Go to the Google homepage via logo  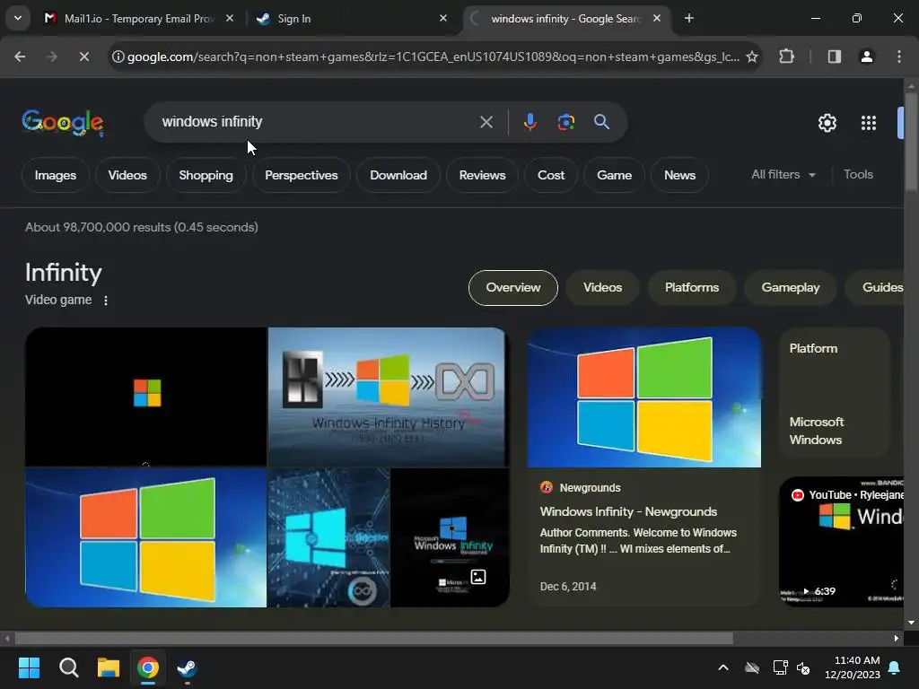click(x=63, y=122)
